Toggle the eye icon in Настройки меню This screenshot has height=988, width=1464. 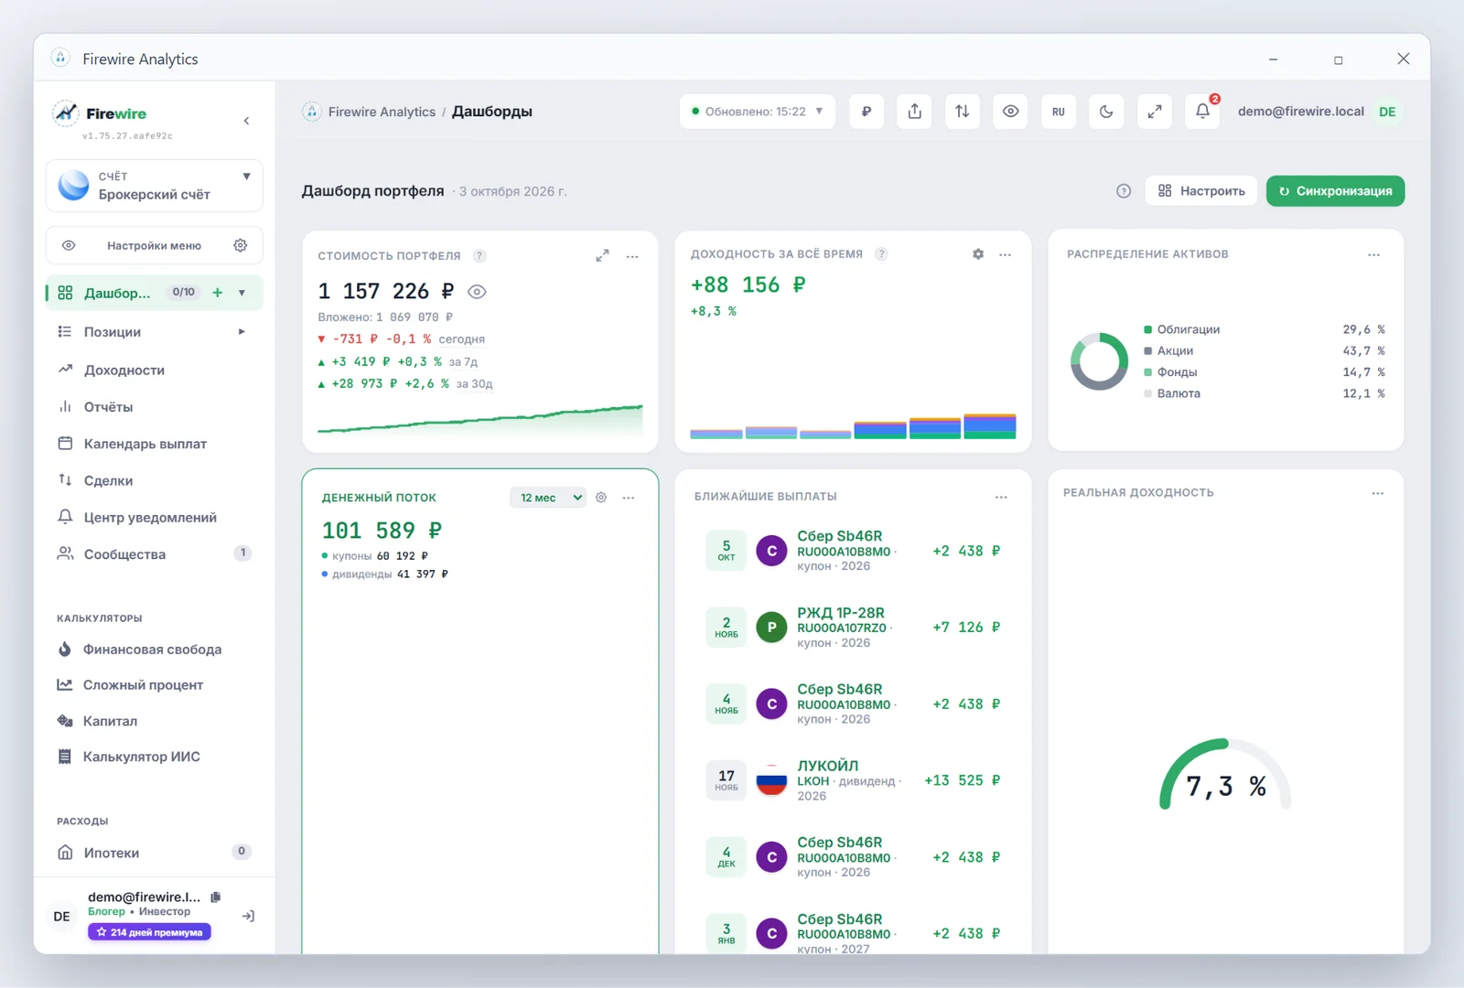pyautogui.click(x=69, y=245)
